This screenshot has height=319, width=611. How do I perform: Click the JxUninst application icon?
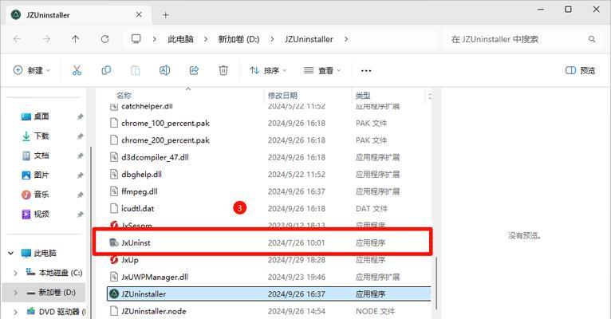114,242
